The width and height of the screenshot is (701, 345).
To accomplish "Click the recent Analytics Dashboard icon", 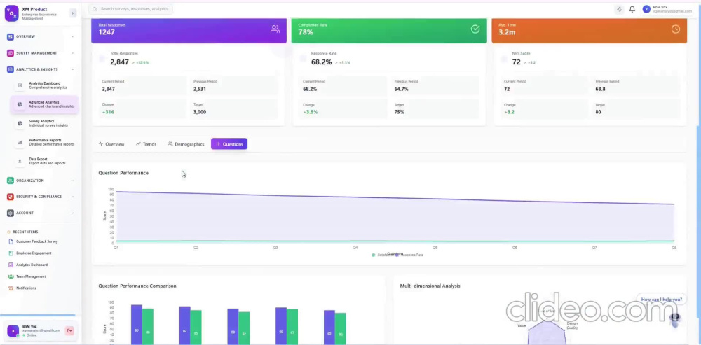I will [x=11, y=265].
